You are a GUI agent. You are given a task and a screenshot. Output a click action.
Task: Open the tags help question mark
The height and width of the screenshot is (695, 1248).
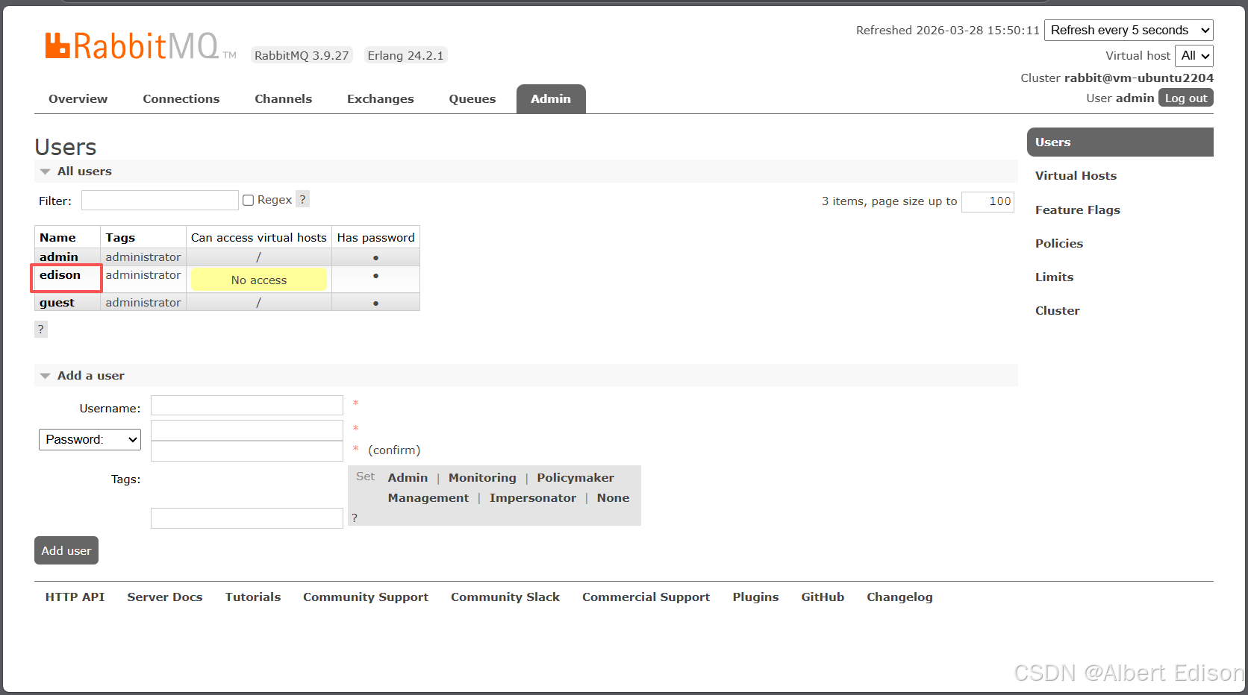(x=355, y=518)
